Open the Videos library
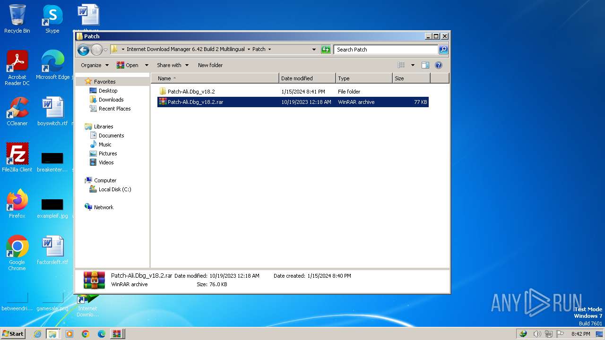Screen dimensions: 605x340 tap(106, 162)
